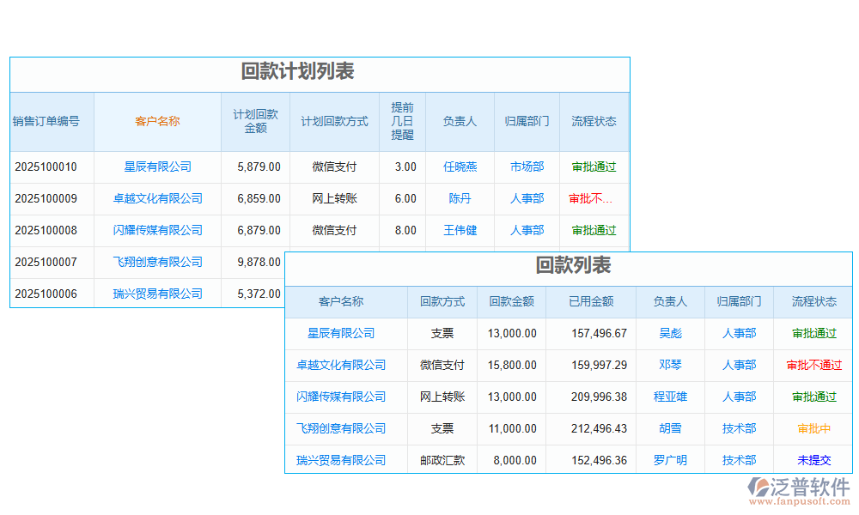
Task: Click the 市场部 department link
Action: (x=526, y=167)
